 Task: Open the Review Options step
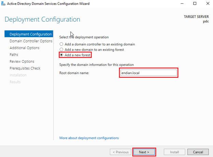pos(22,61)
